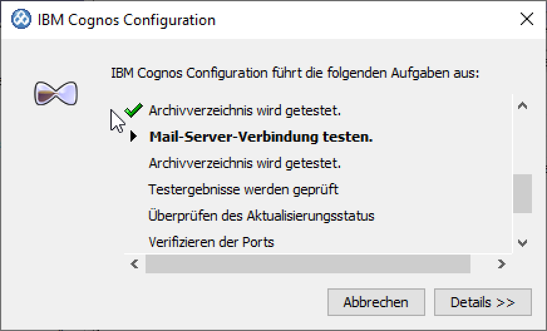The height and width of the screenshot is (331, 547).
Task: Expand the dialog with Details >>
Action: (x=482, y=302)
